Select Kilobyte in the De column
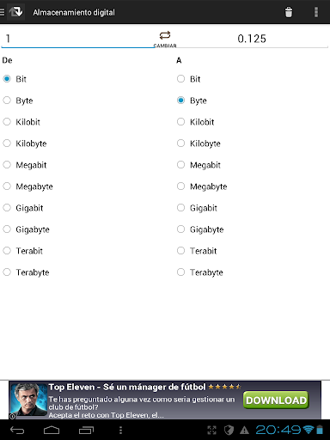This screenshot has height=440, width=330. click(x=25, y=144)
